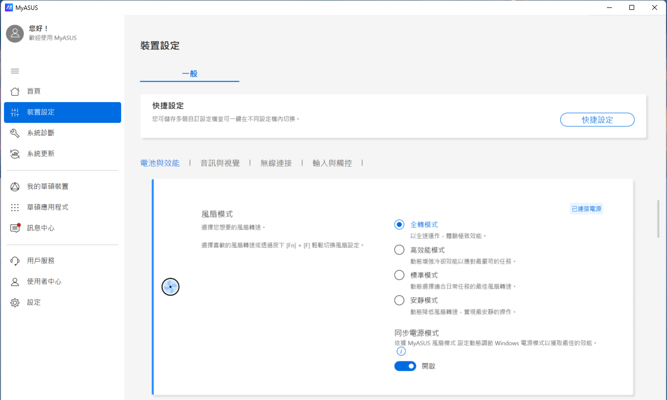Click the info icon under 同步電源模式

coord(401,351)
